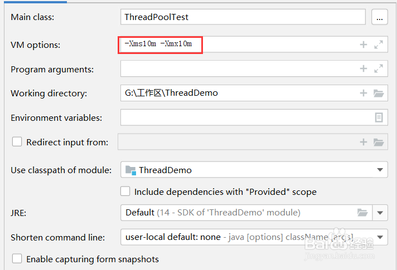Browse folder for Working directory
The width and height of the screenshot is (397, 270).
379,94
